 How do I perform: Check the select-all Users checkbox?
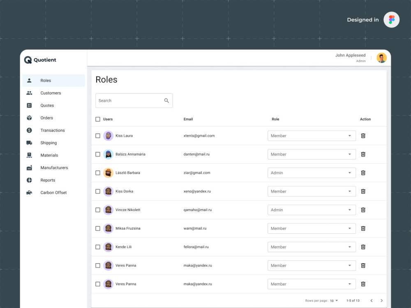point(98,119)
